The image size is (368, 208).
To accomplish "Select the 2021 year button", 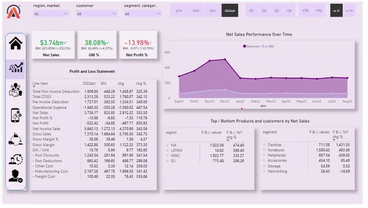I will click(213, 11).
